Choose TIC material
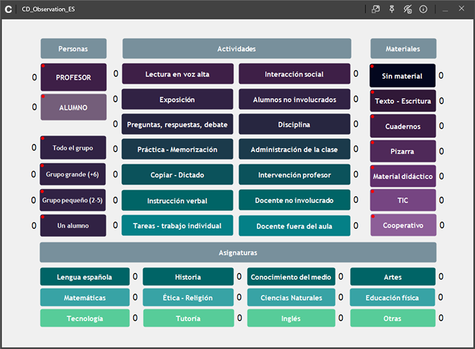475x349 pixels. click(x=403, y=200)
